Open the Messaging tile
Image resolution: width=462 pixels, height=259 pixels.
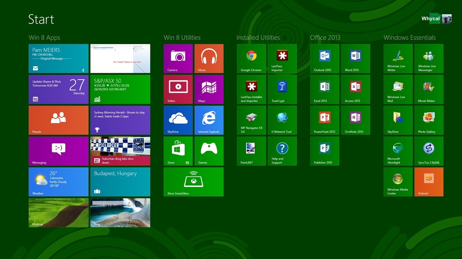coord(59,151)
